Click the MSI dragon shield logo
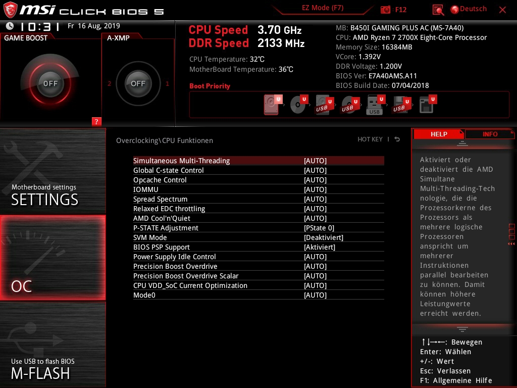This screenshot has height=388, width=517. click(x=10, y=10)
